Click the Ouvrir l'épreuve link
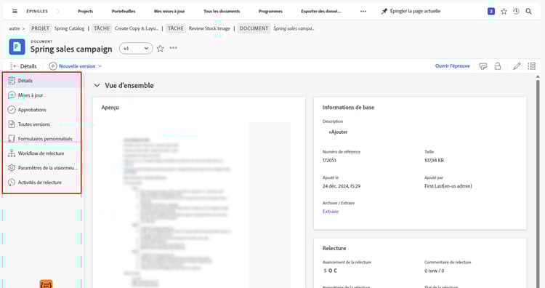This screenshot has width=545, height=288. (x=453, y=65)
